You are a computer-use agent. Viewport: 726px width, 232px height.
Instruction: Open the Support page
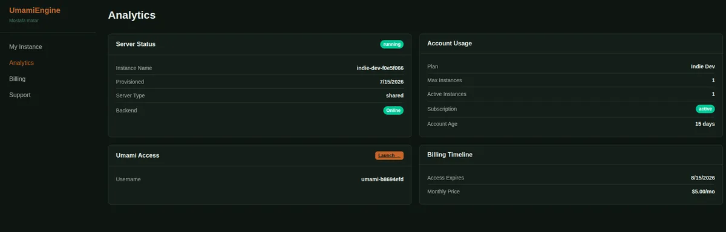pos(19,95)
